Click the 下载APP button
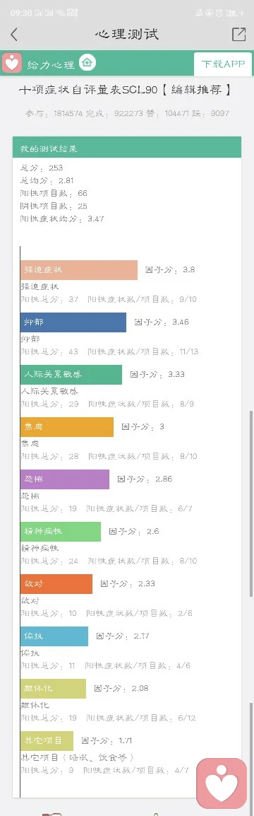This screenshot has width=254, height=816. (x=223, y=64)
